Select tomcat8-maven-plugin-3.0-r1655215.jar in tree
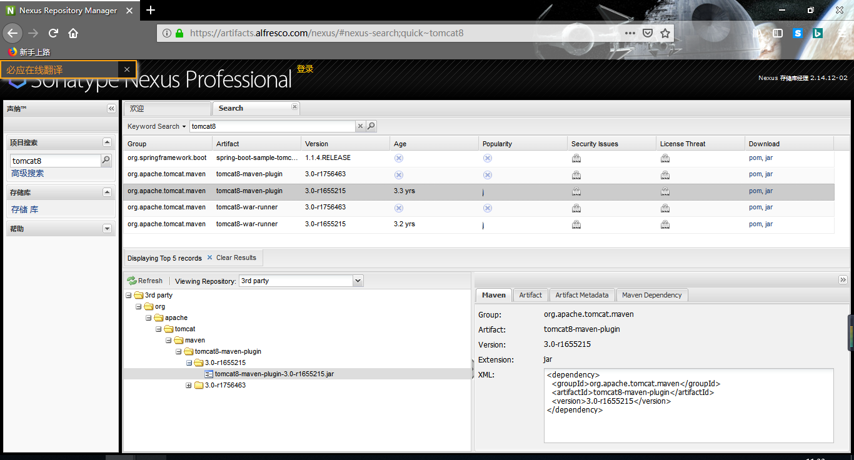The height and width of the screenshot is (460, 854). tap(274, 374)
